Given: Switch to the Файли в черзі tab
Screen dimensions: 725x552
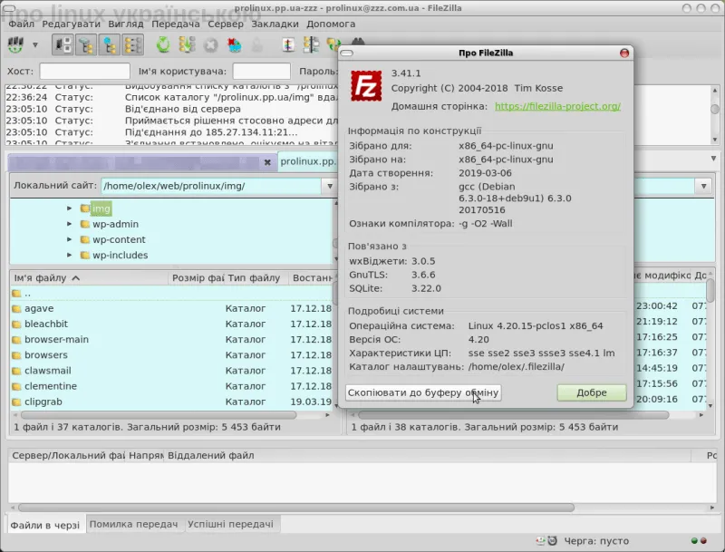Looking at the screenshot, I should point(45,525).
